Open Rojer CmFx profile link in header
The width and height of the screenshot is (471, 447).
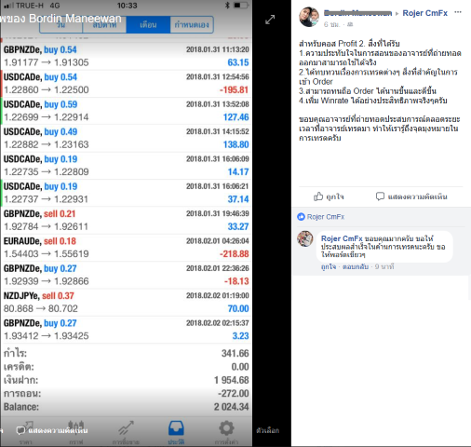click(424, 13)
